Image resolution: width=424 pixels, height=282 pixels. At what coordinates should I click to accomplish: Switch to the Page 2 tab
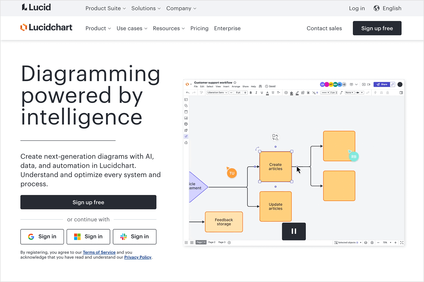(212, 242)
